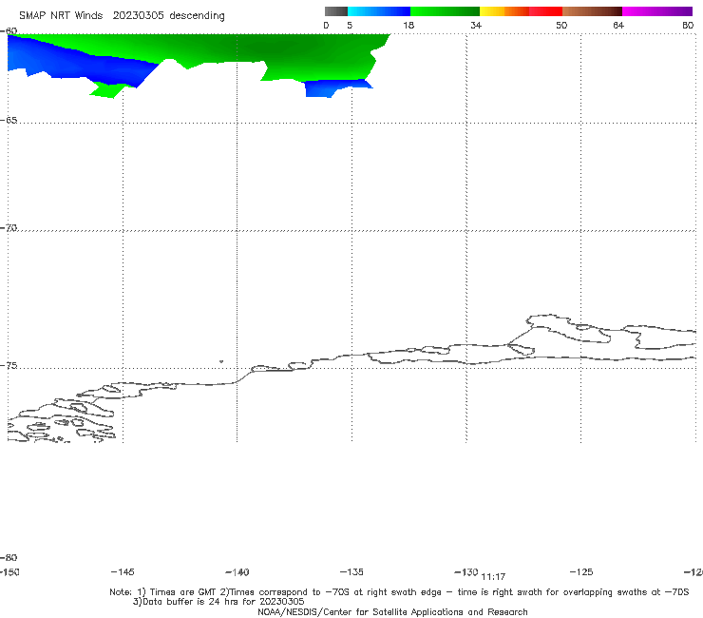Click the latitude label '-75'
Viewport: 703px width, 618px height.
(9, 365)
